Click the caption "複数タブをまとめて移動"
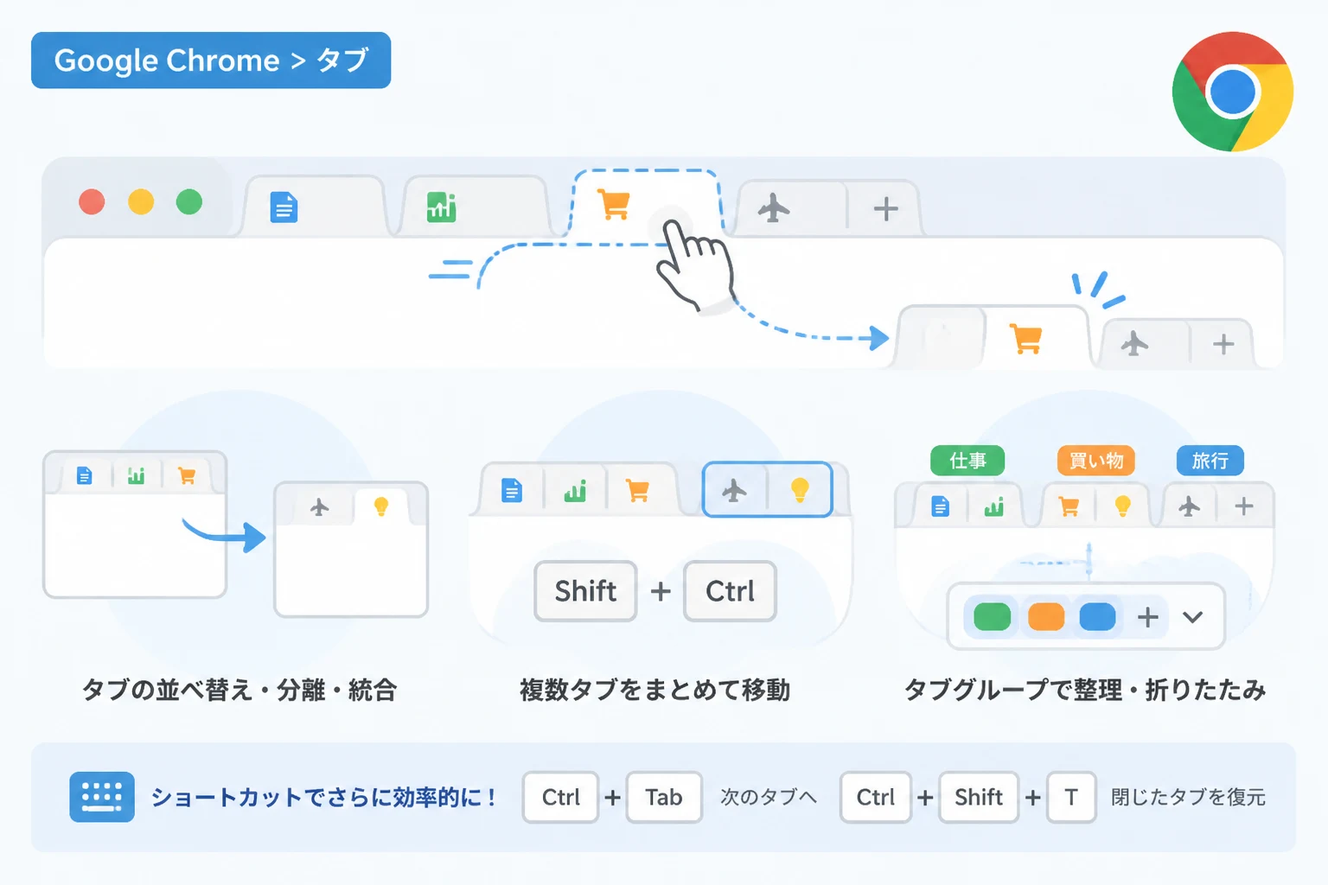The width and height of the screenshot is (1328, 885). click(x=655, y=691)
